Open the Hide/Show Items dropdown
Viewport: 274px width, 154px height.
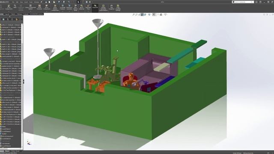(x=154, y=15)
